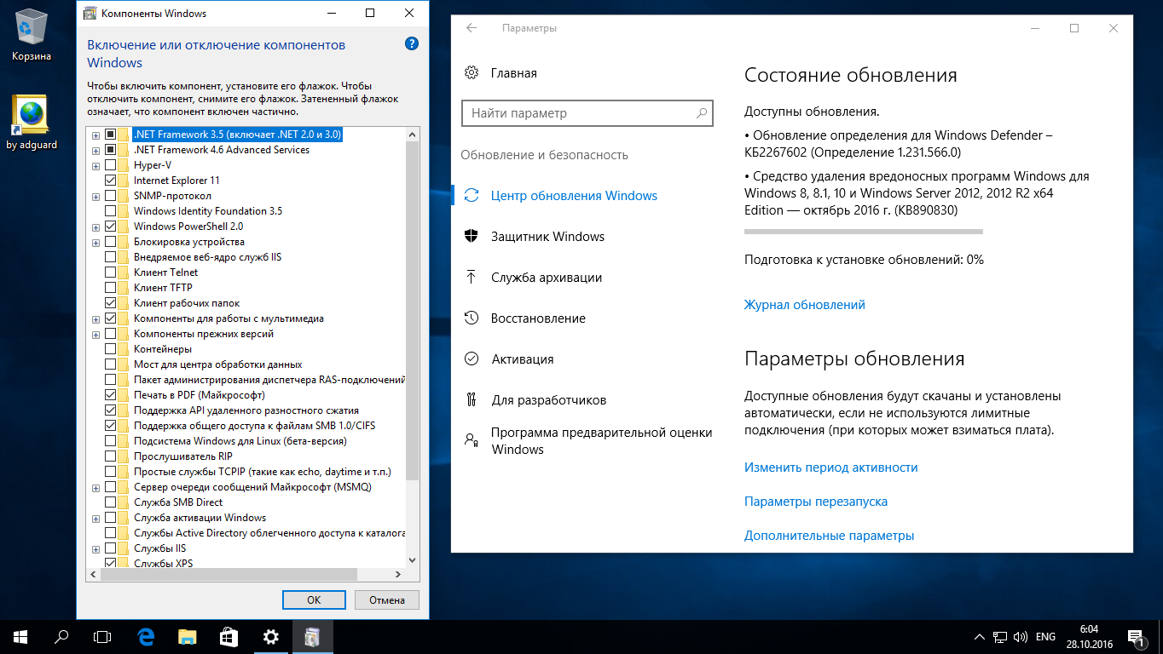Click the ENG language indicator
This screenshot has height=654, width=1163.
1045,637
